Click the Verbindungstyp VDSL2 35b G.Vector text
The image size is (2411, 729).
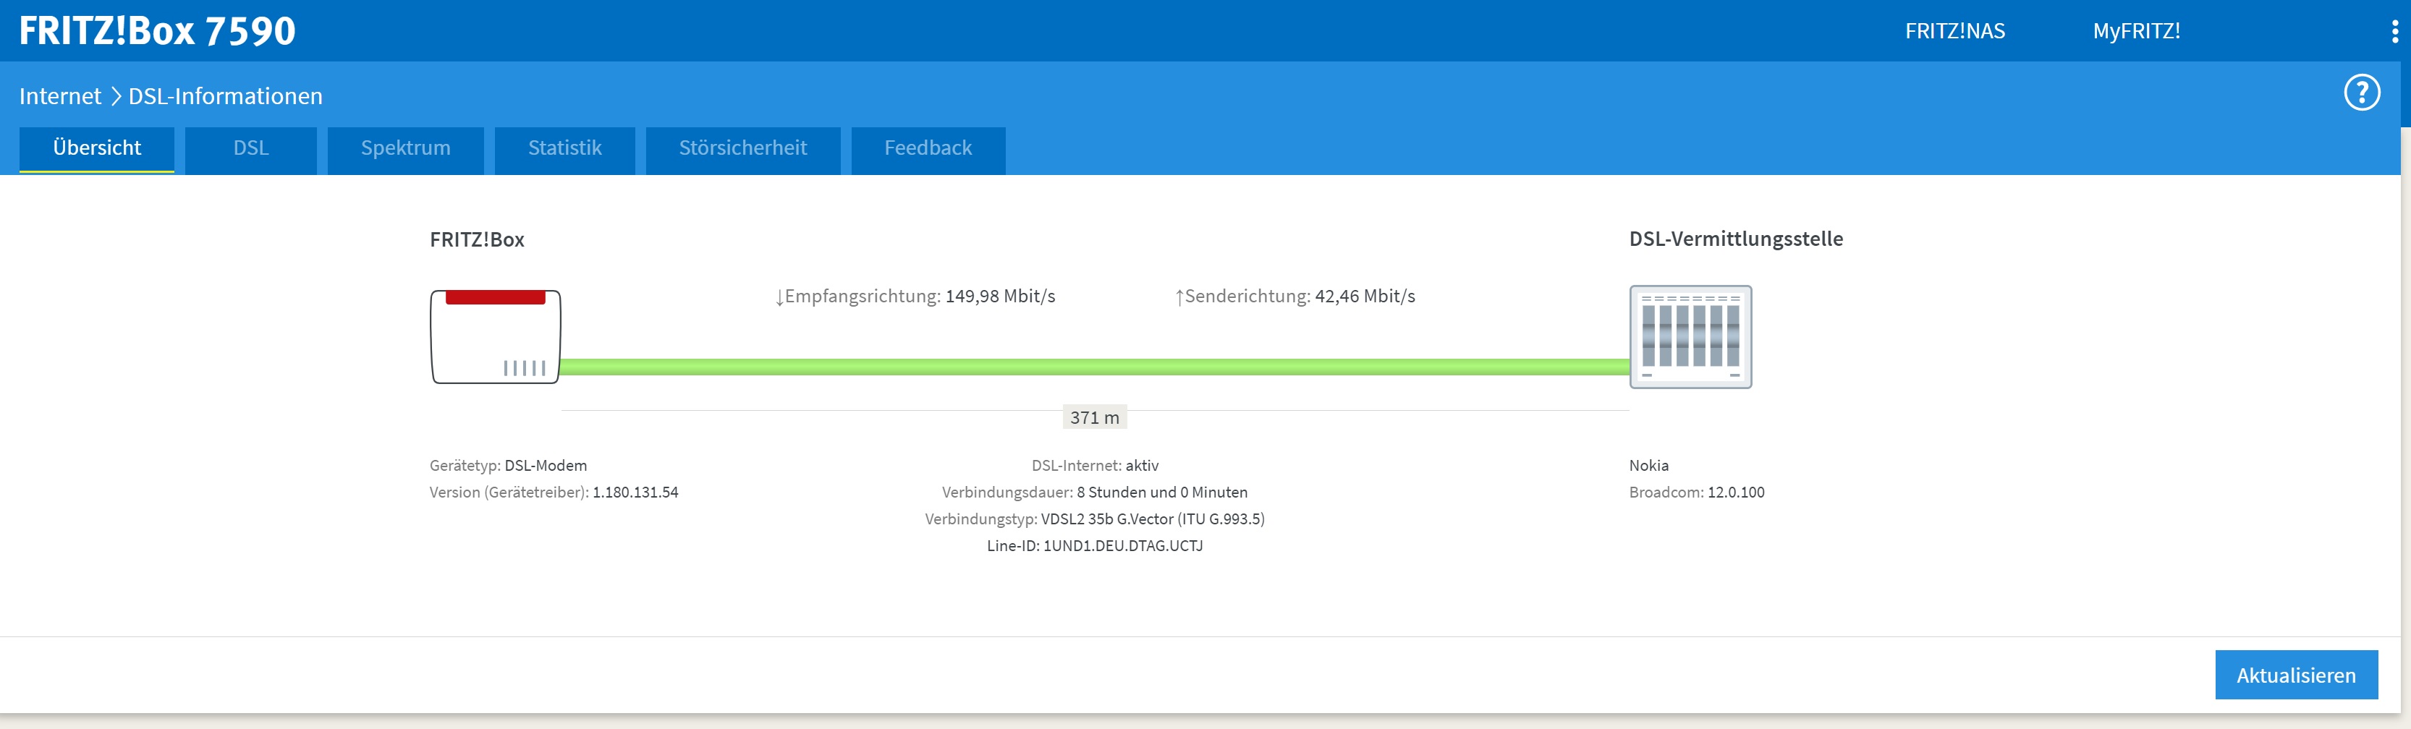tap(1094, 519)
